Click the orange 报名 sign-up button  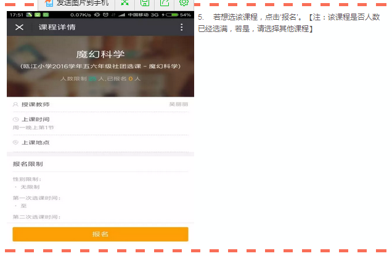tap(100, 234)
